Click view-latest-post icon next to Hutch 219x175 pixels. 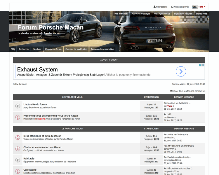pos(174,138)
